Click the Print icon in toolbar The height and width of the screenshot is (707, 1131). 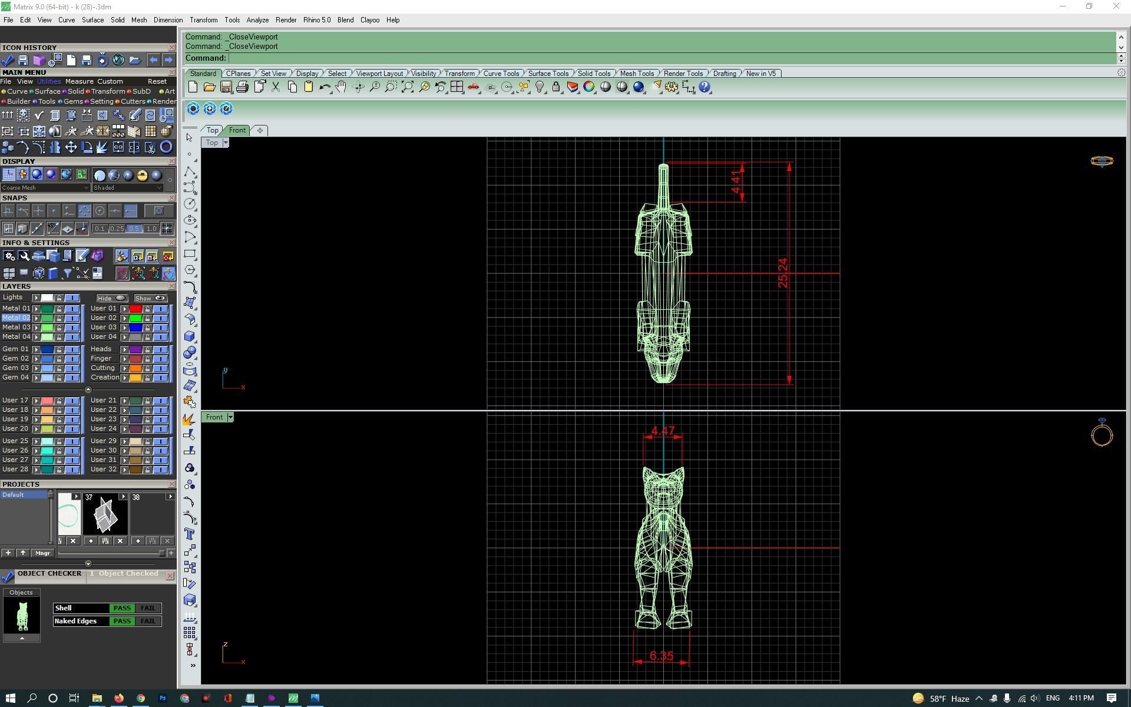242,87
